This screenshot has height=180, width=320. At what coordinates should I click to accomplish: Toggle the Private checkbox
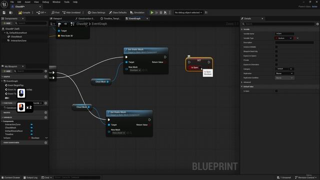click(x=276, y=60)
